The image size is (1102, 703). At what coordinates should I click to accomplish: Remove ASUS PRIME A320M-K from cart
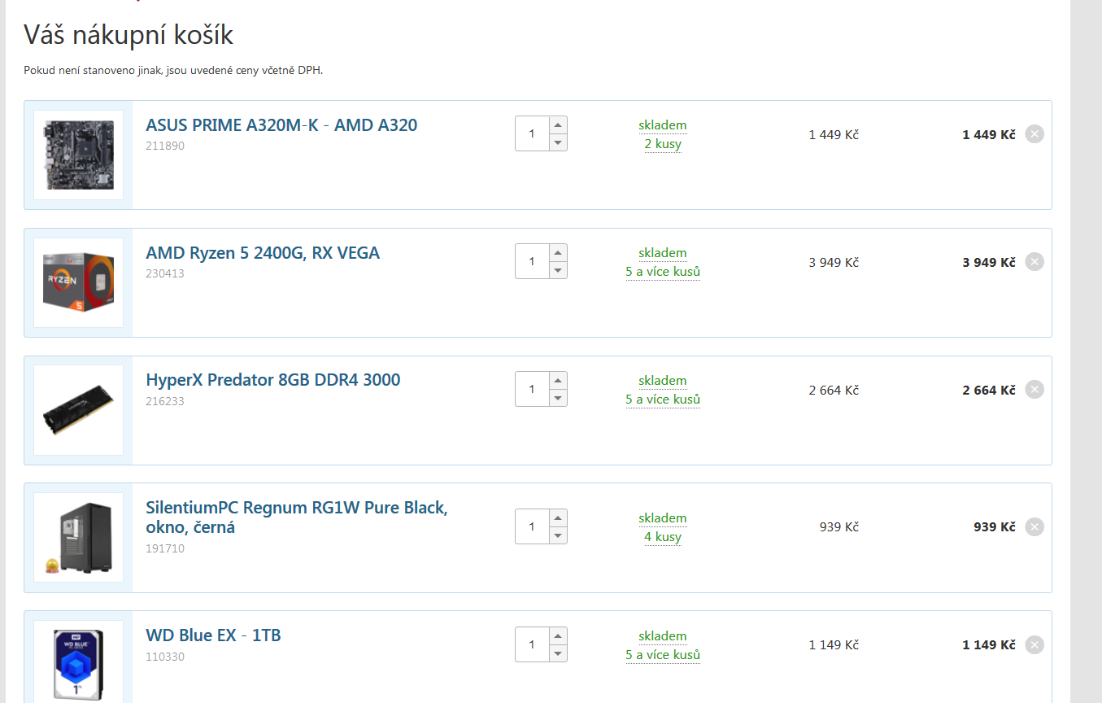tap(1034, 134)
